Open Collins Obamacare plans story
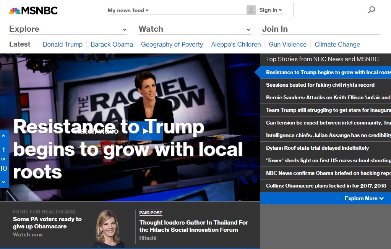 pyautogui.click(x=326, y=186)
